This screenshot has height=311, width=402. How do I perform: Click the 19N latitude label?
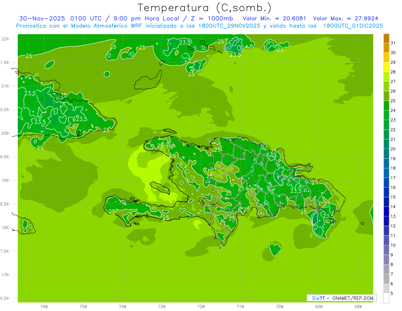click(6, 180)
